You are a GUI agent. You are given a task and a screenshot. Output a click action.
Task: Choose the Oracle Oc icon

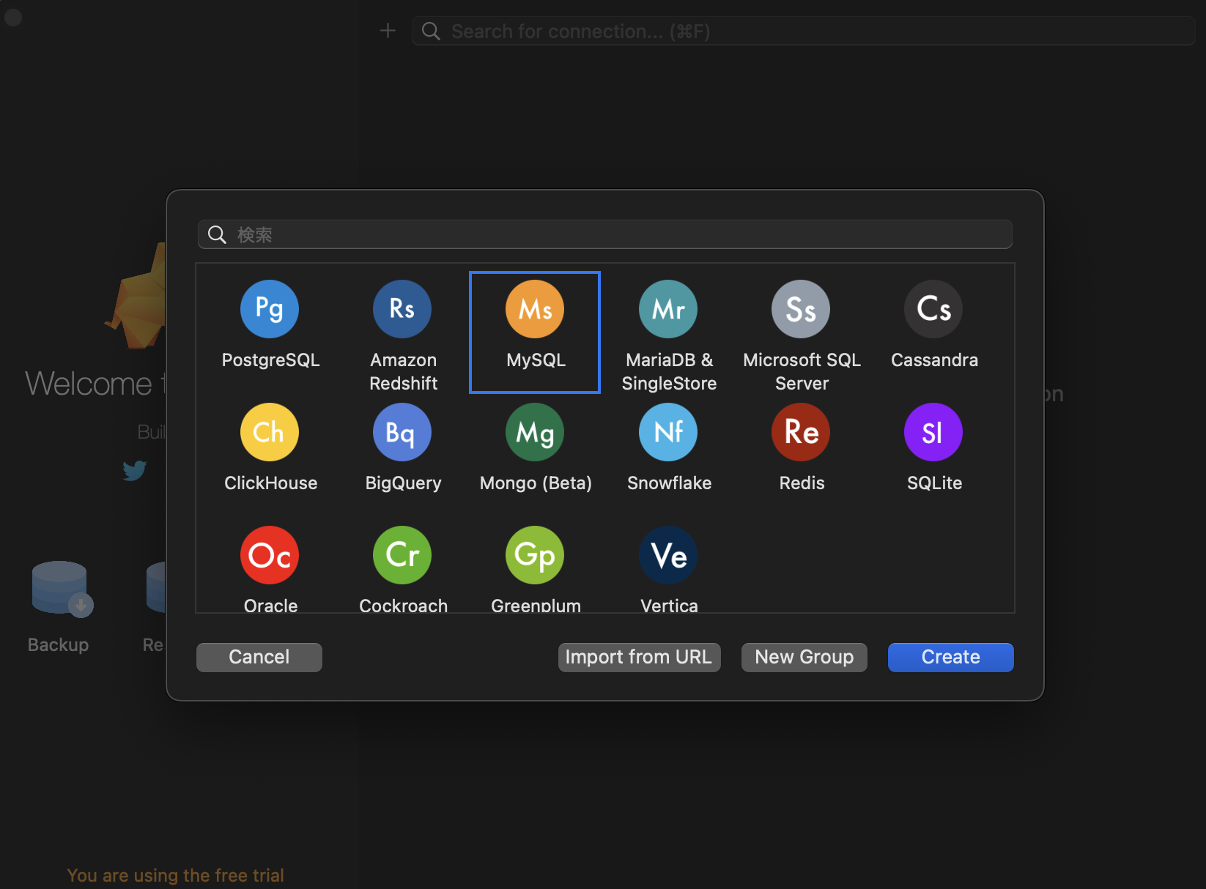[x=270, y=555]
